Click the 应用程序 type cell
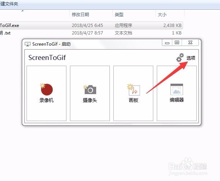This screenshot has height=181, width=220. (123, 25)
